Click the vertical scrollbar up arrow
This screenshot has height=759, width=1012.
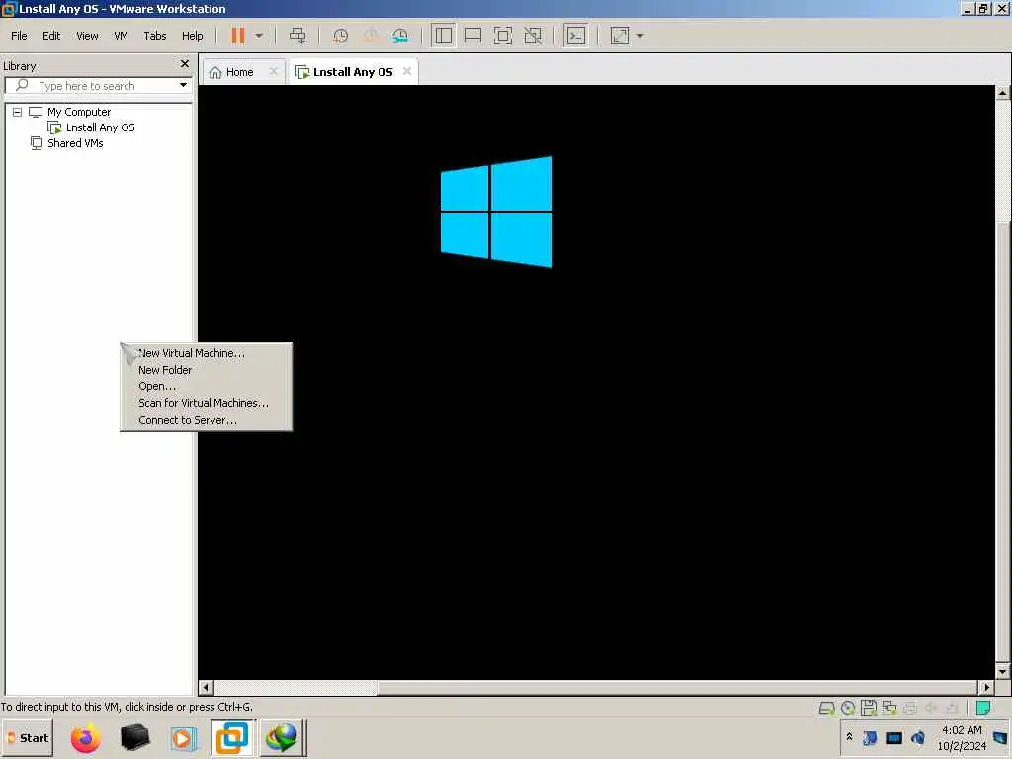(1002, 93)
